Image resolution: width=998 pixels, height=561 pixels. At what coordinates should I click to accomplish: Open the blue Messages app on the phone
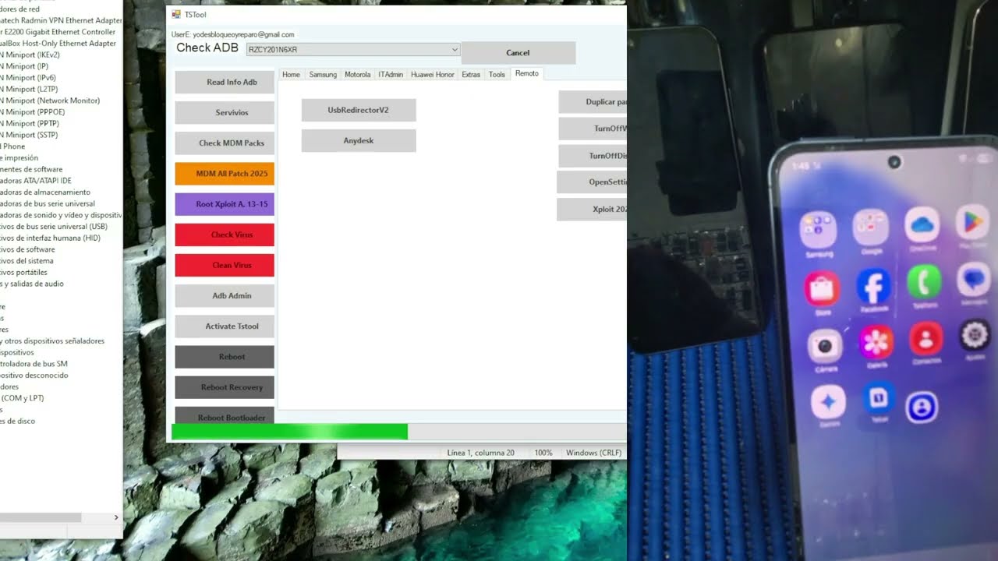point(975,278)
